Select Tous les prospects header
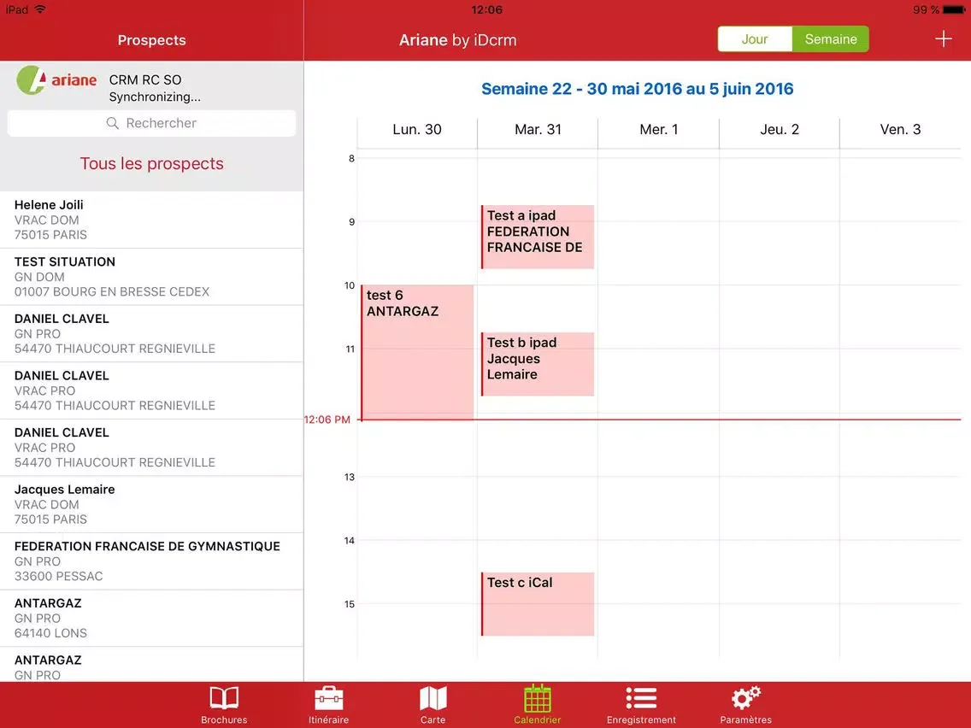The width and height of the screenshot is (971, 728). (x=152, y=163)
